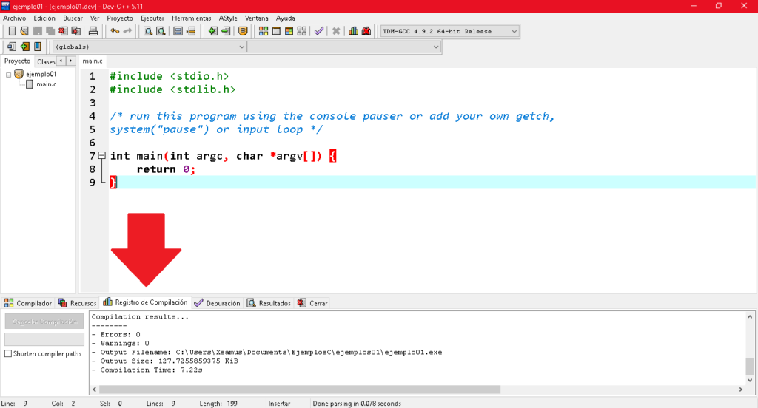758x408 pixels.
Task: Click the Go to line toolbar icon
Action: [191, 31]
